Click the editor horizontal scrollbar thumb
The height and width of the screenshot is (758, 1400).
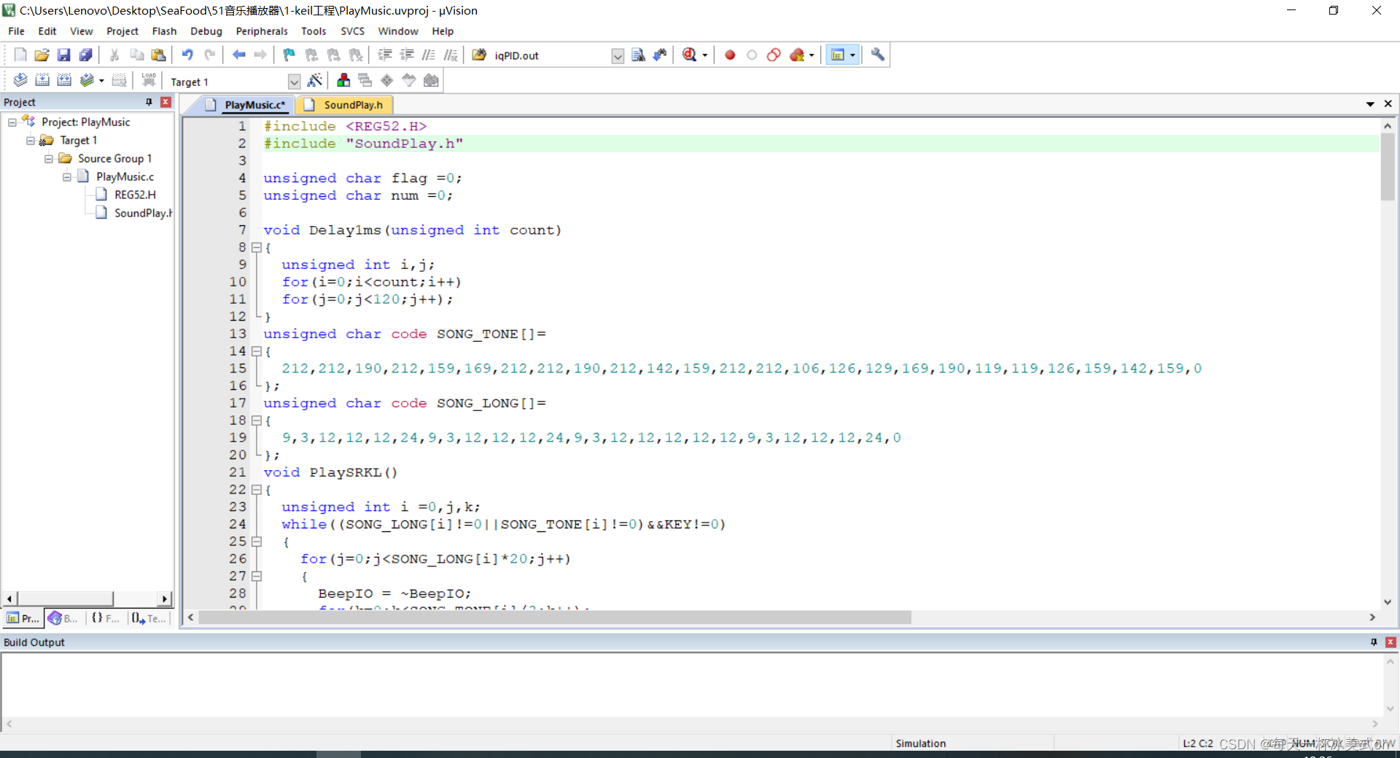pyautogui.click(x=555, y=617)
